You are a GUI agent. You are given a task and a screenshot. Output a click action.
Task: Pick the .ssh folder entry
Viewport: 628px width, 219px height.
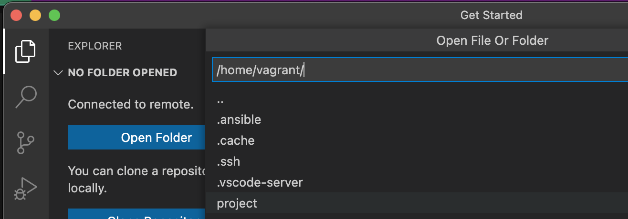pyautogui.click(x=420, y=161)
